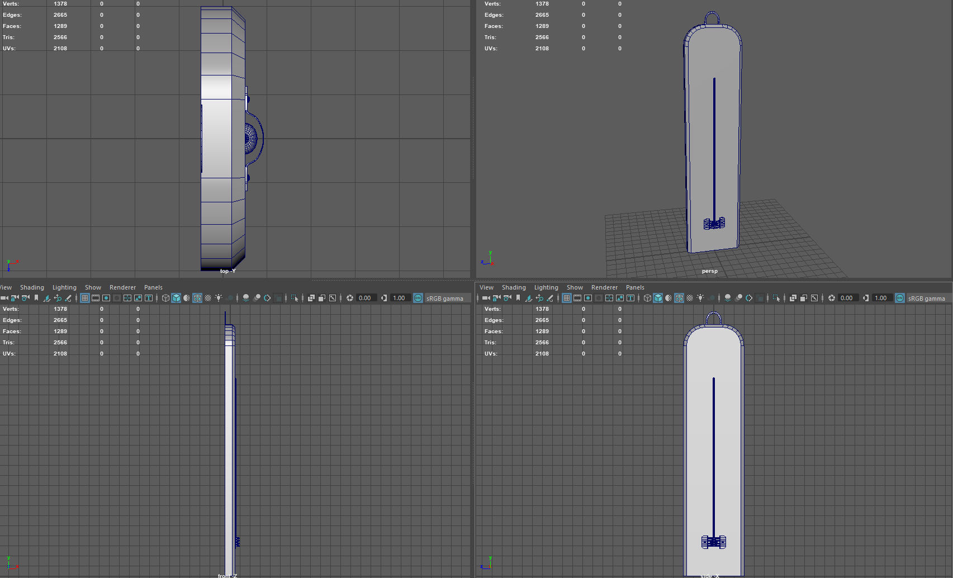Toggle X-ray mode in front view panel

click(311, 298)
